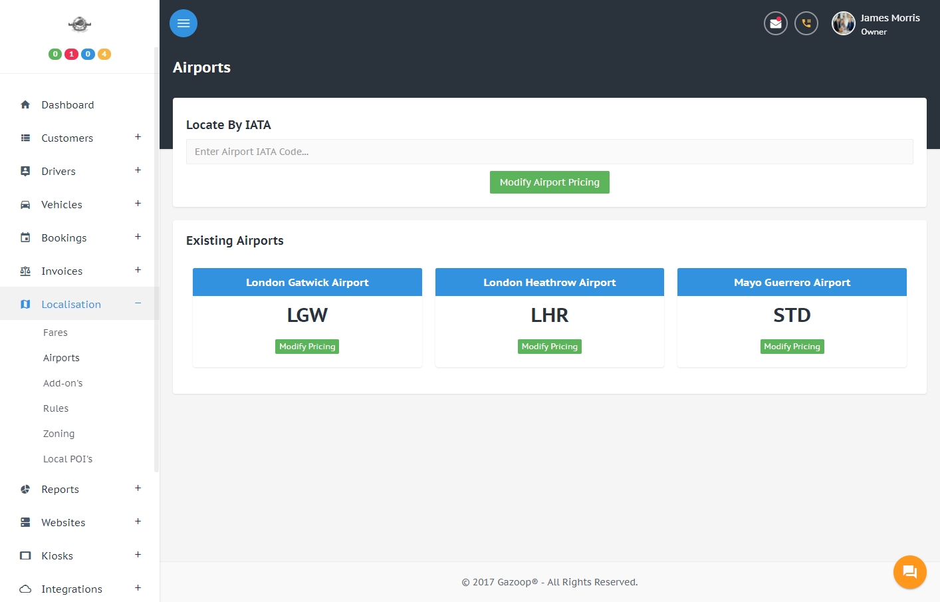
Task: Expand the Reports submenu
Action: pyautogui.click(x=138, y=488)
